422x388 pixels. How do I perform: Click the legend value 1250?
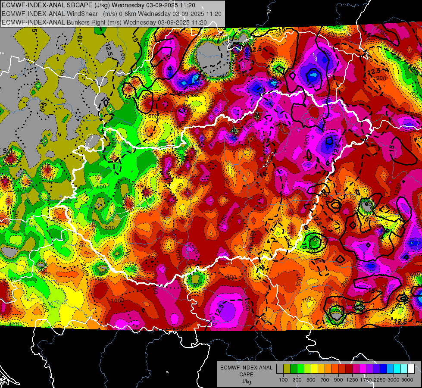352,380
